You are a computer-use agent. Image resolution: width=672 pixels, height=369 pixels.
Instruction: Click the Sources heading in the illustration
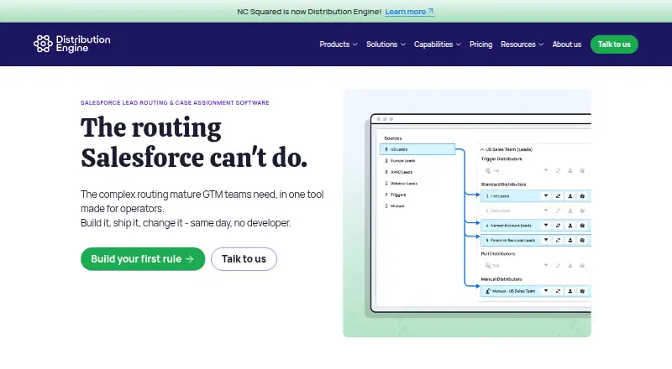[393, 138]
